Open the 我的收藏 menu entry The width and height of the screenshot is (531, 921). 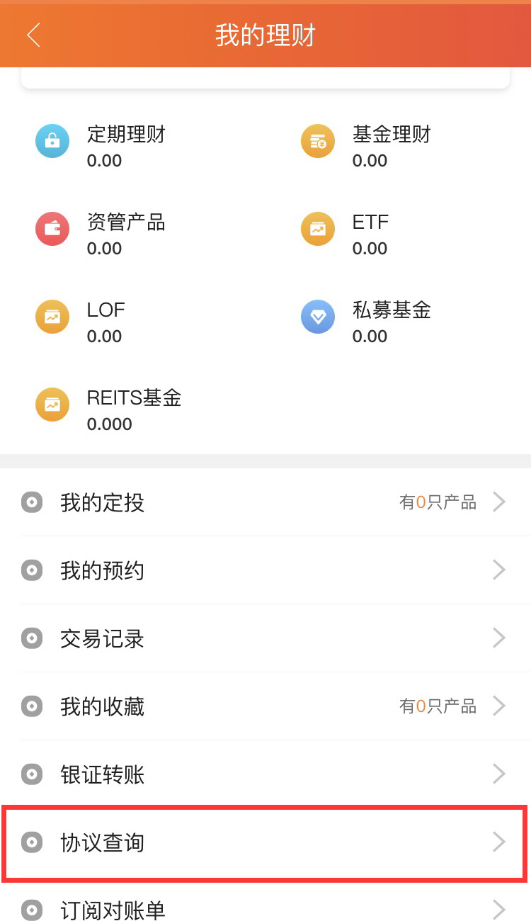click(x=103, y=706)
